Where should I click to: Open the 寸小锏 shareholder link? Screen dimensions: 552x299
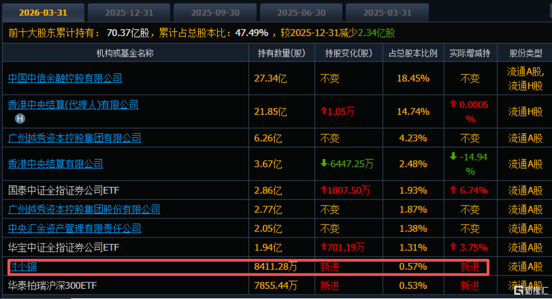(23, 266)
